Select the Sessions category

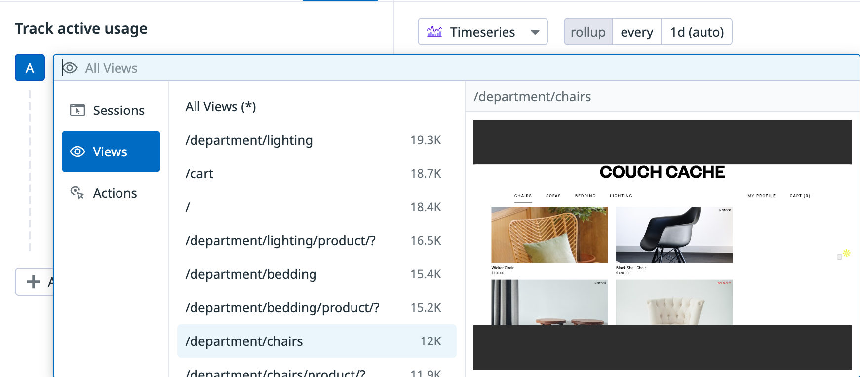pos(111,110)
